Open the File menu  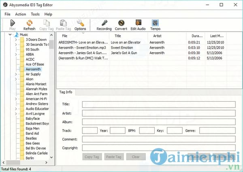tap(7, 14)
